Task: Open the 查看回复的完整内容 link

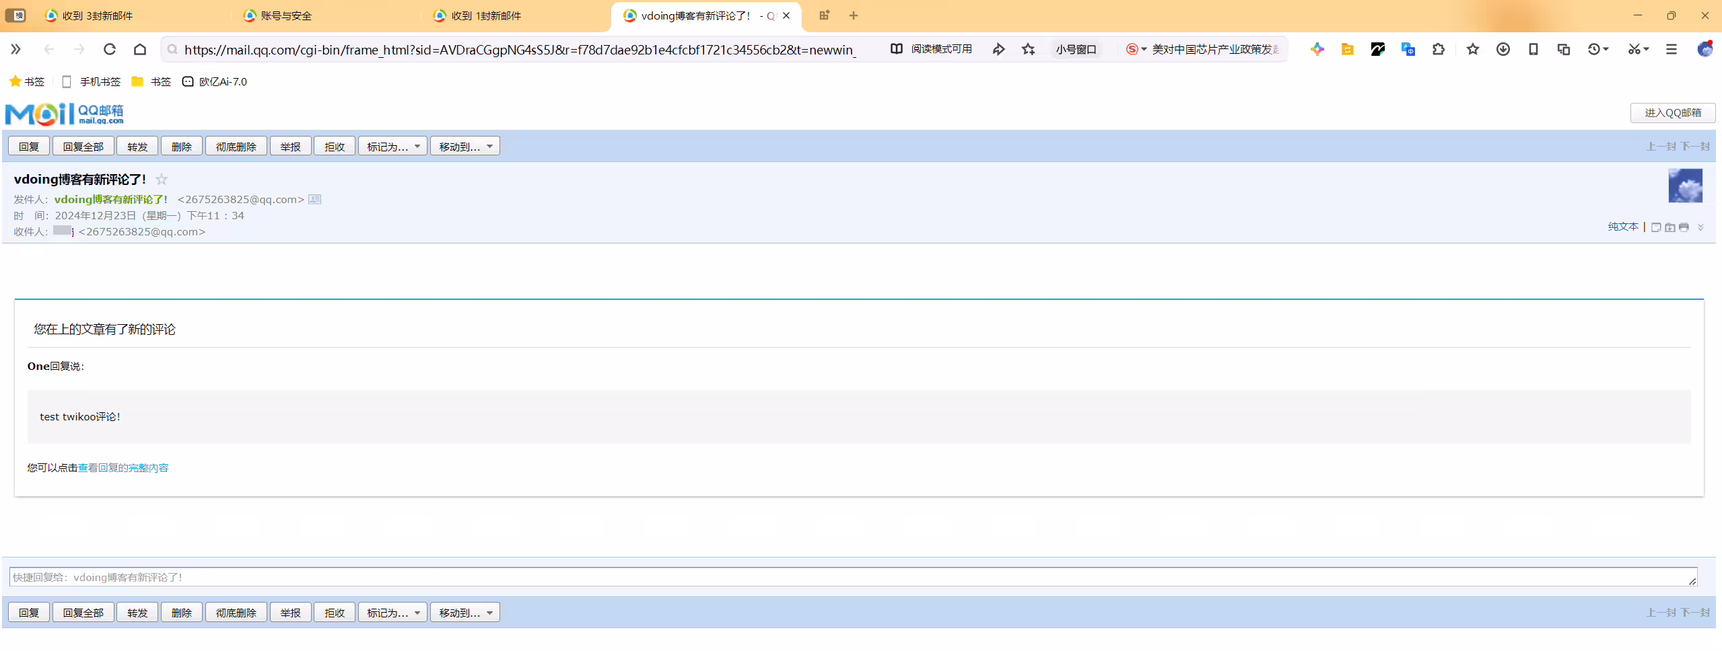Action: [123, 467]
